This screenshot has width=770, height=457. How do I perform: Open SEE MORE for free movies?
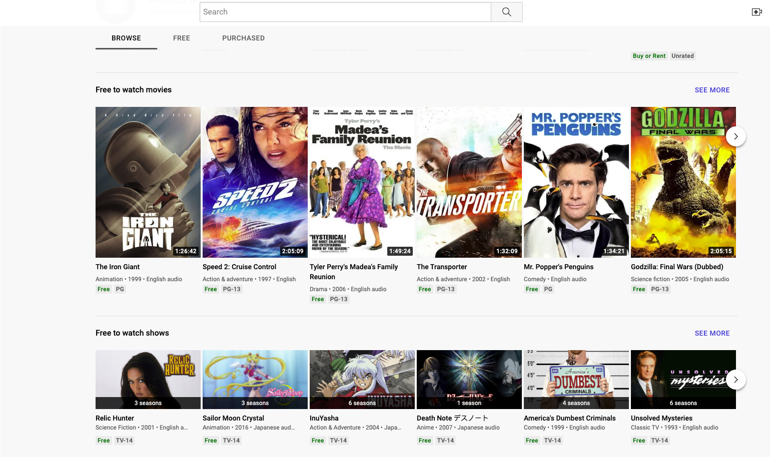712,90
